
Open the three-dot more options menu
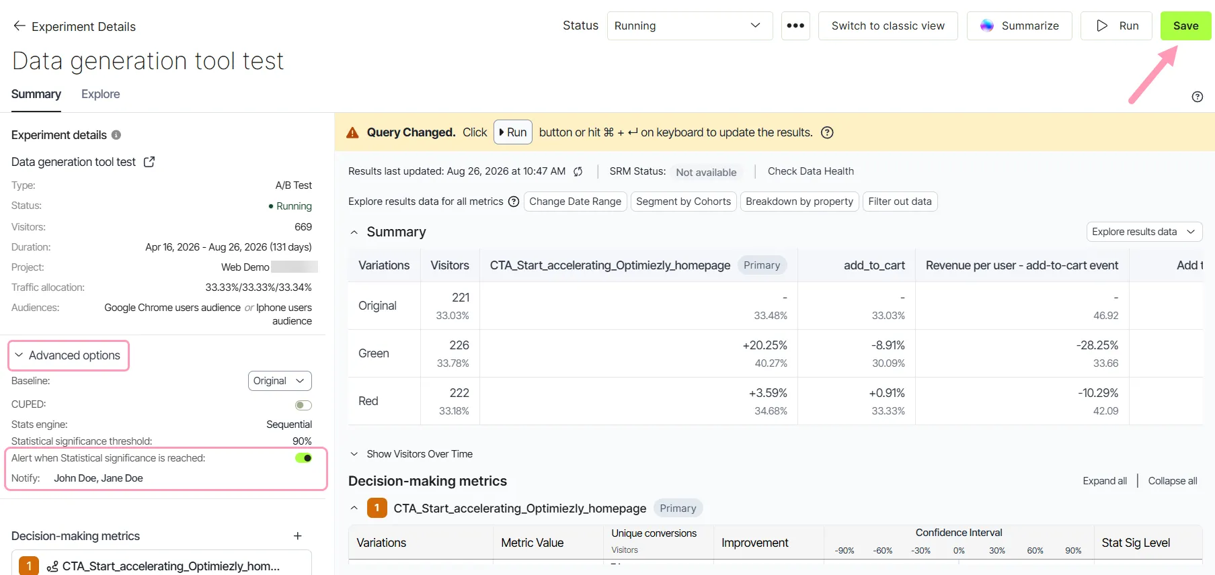[x=795, y=26]
